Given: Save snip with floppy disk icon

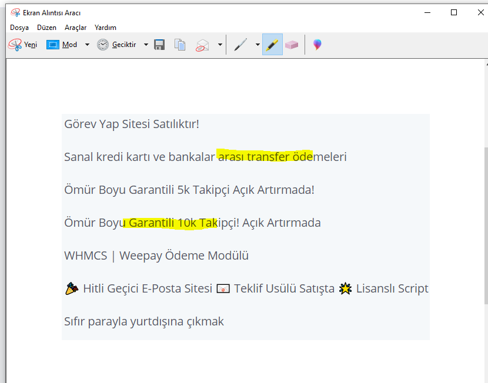Looking at the screenshot, I should 159,45.
